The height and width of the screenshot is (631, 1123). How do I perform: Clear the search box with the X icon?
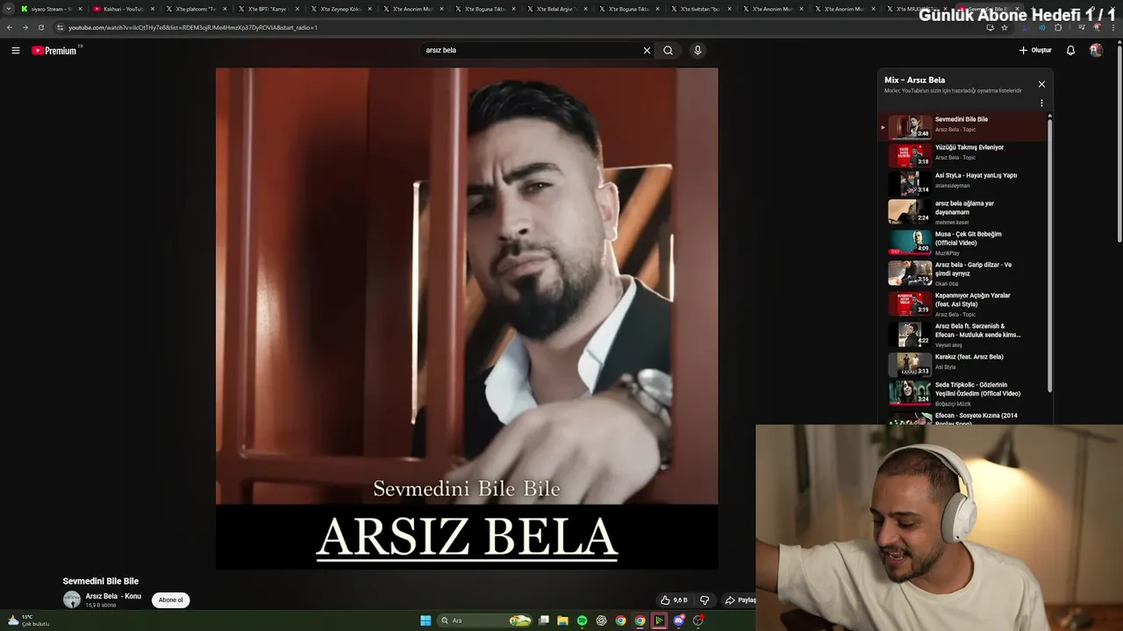647,51
